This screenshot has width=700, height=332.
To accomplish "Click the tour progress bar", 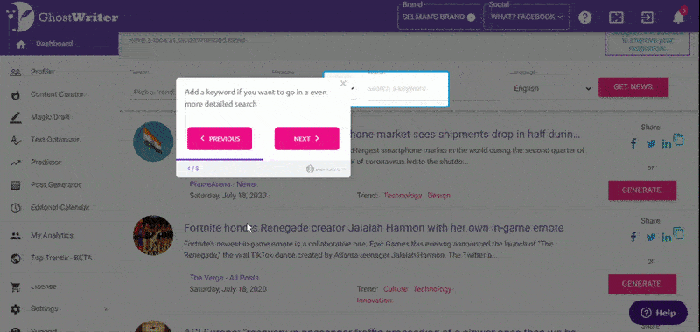I will [263, 159].
